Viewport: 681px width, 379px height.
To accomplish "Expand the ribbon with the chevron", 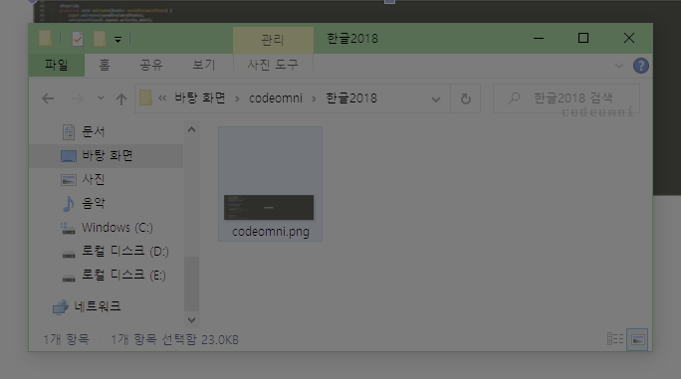I will [619, 66].
